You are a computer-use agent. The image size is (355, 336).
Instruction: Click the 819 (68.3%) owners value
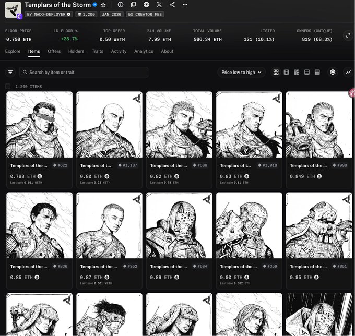[317, 39]
